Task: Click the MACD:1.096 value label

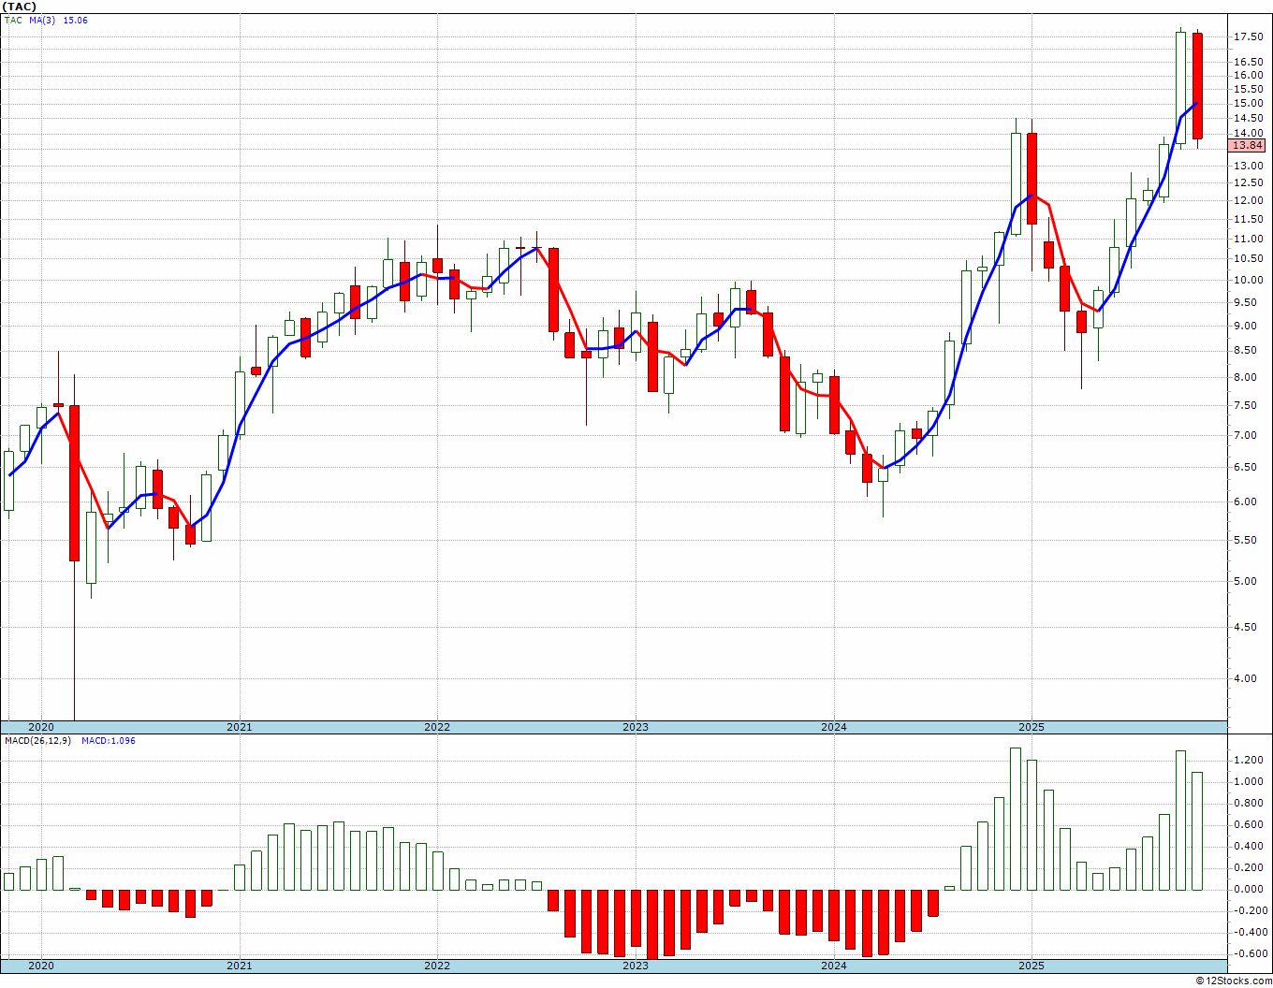Action: coord(109,741)
